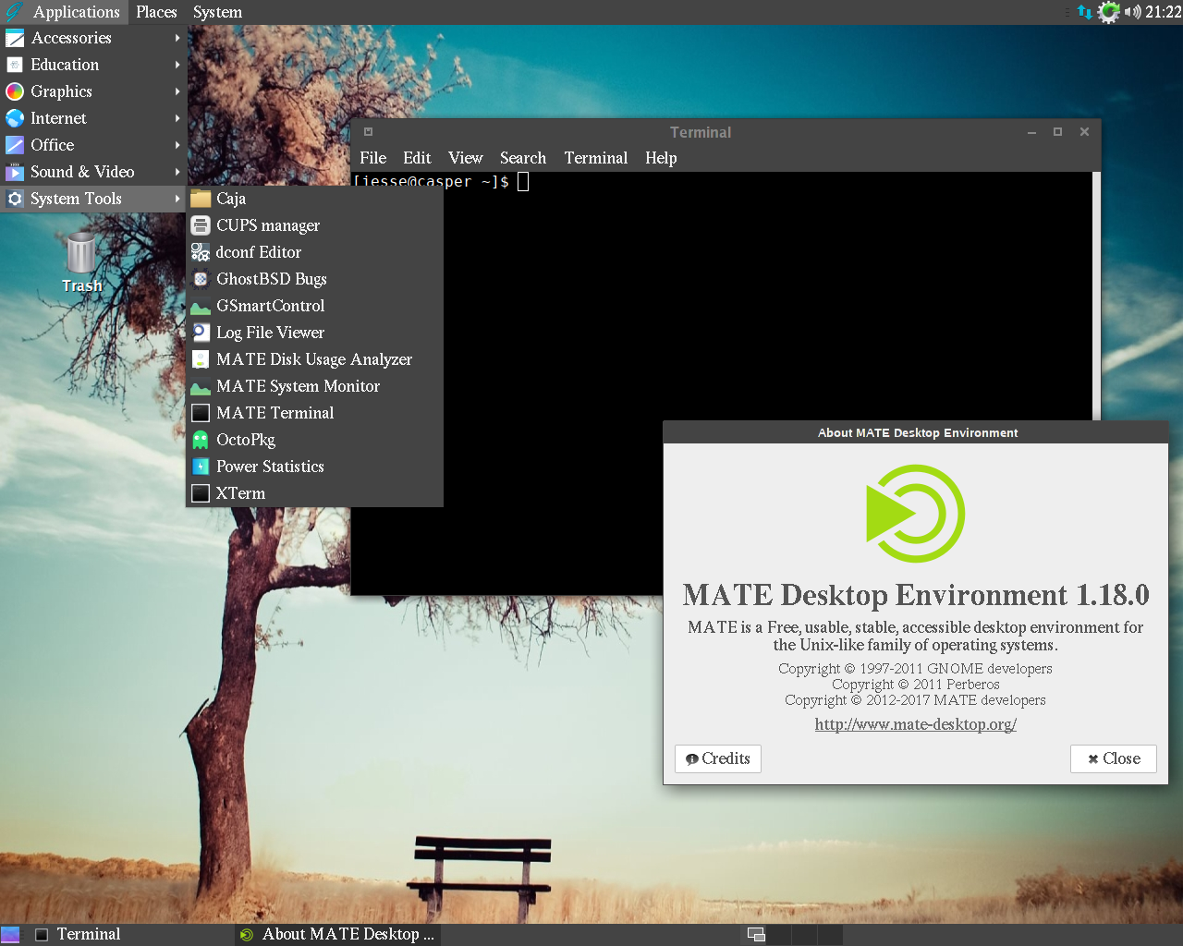Click the Credits button
This screenshot has width=1183, height=946.
(x=718, y=758)
